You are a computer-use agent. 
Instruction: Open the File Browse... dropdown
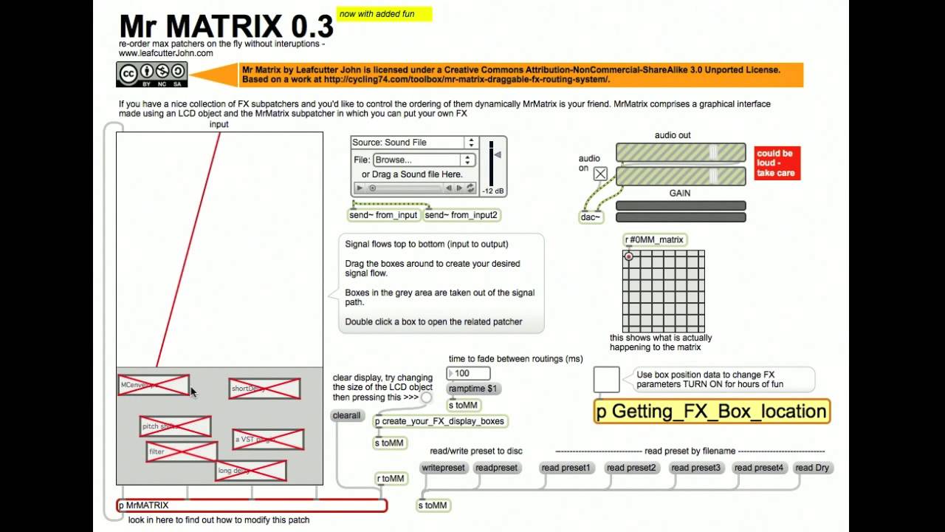[x=423, y=160]
